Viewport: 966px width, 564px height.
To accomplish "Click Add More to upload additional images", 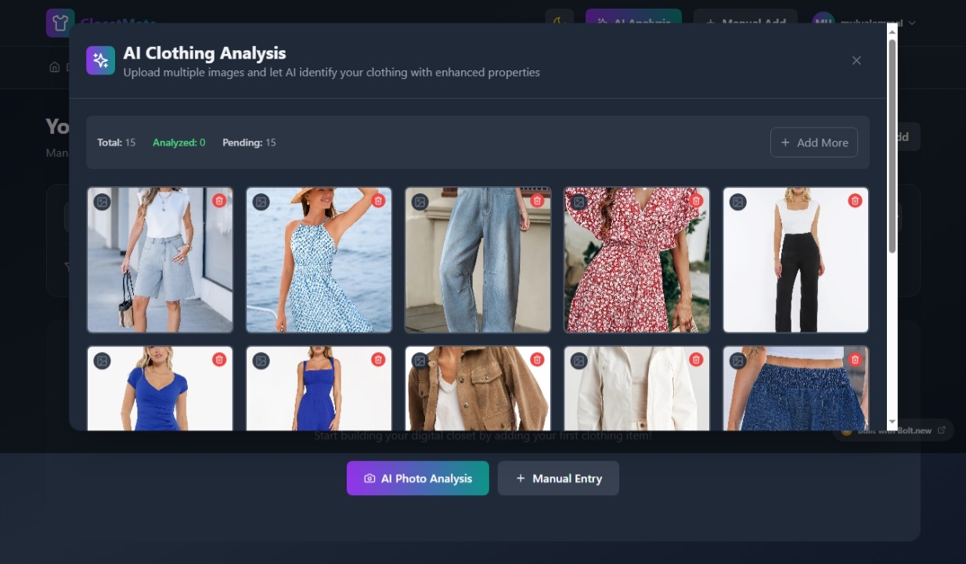I will coord(814,142).
